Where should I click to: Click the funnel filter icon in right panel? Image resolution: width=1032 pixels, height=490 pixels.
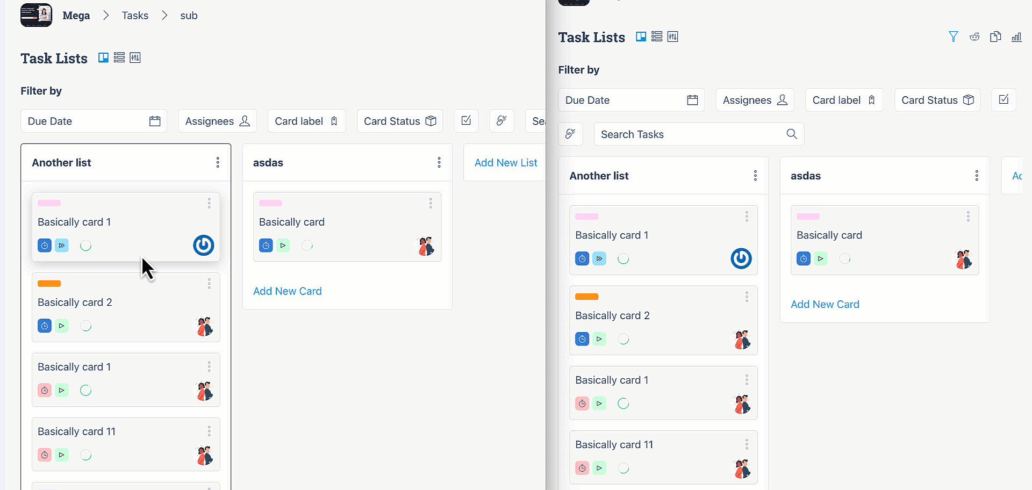[954, 37]
